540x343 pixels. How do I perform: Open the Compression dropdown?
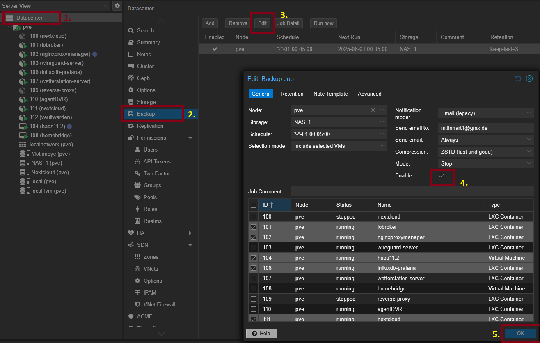[485, 152]
